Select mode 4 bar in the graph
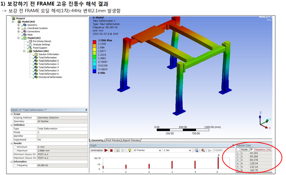286x175 pixels. point(172,165)
